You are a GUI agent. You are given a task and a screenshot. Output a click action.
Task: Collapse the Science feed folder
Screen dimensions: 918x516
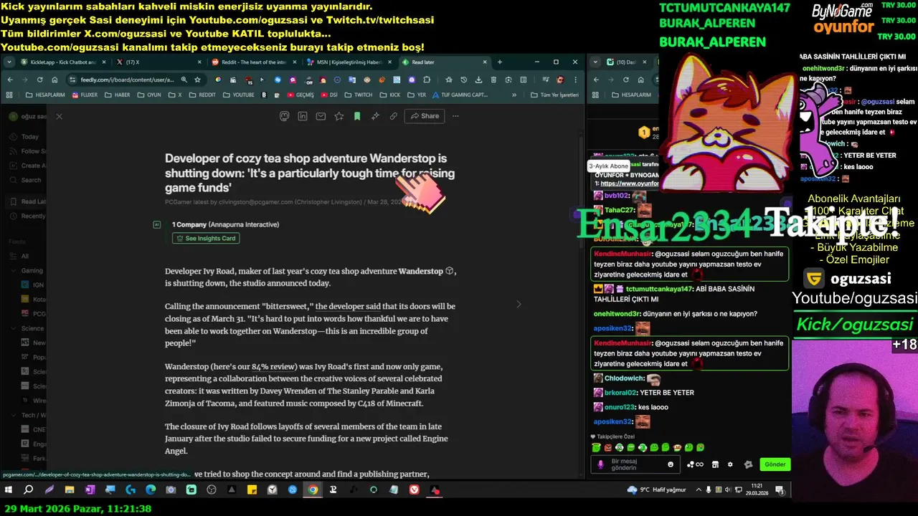[14, 328]
